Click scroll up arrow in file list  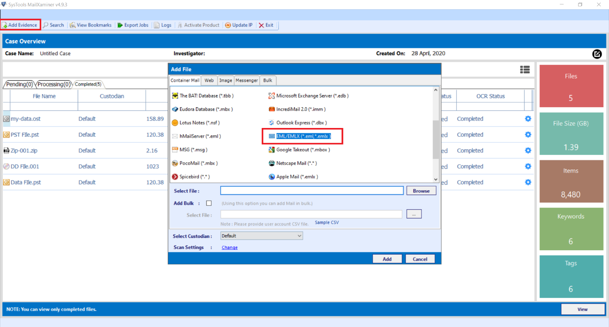436,90
